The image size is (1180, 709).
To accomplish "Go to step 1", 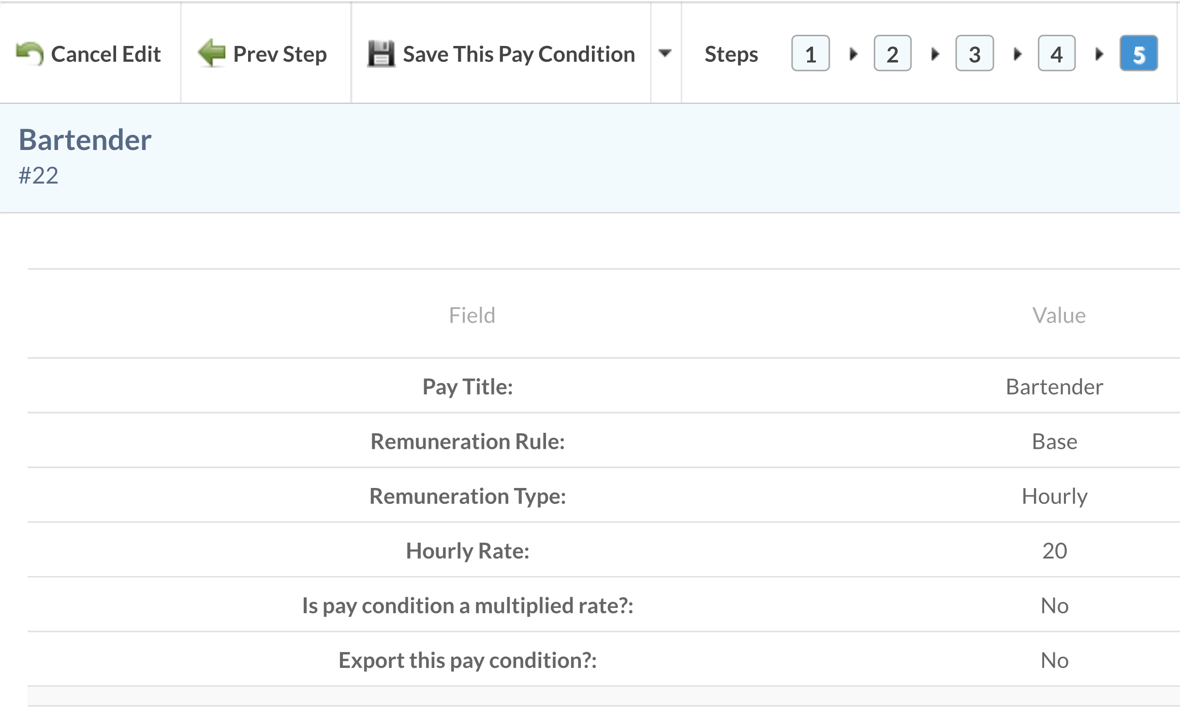I will click(810, 54).
